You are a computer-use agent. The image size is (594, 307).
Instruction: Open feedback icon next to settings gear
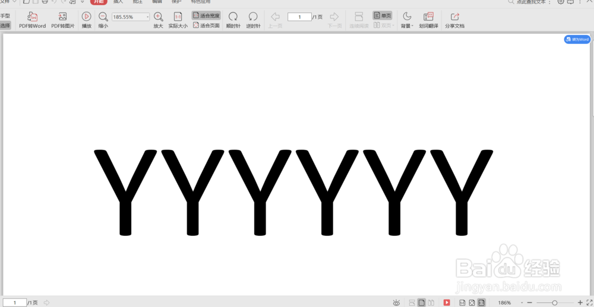[x=570, y=2]
